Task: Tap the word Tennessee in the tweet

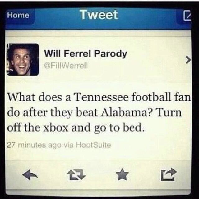Action: 102,98
